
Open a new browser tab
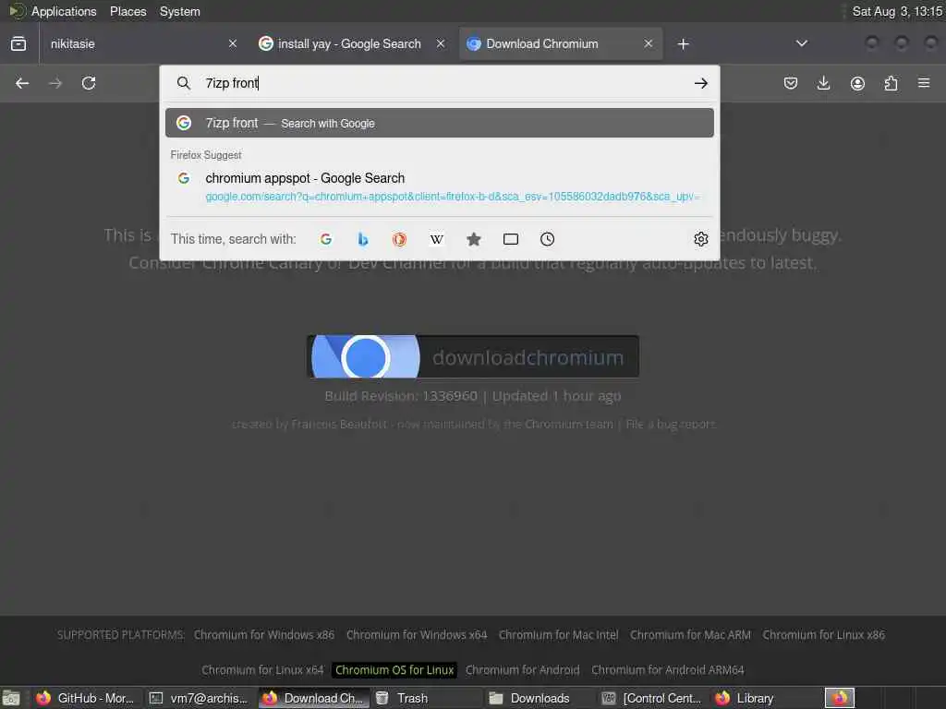tap(683, 44)
